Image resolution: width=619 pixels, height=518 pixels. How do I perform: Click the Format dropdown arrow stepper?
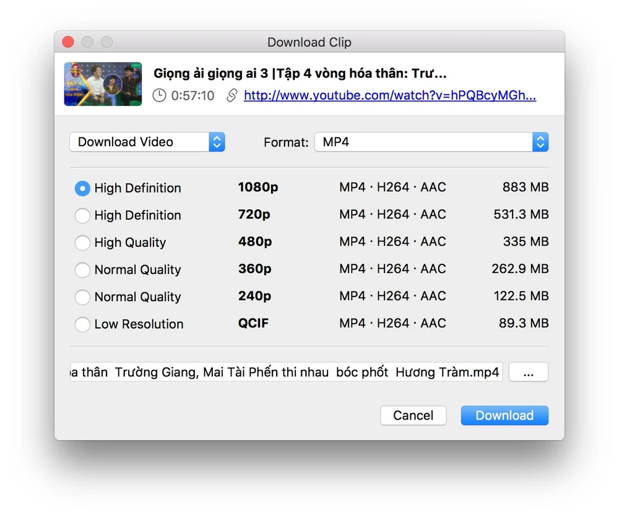pos(540,142)
